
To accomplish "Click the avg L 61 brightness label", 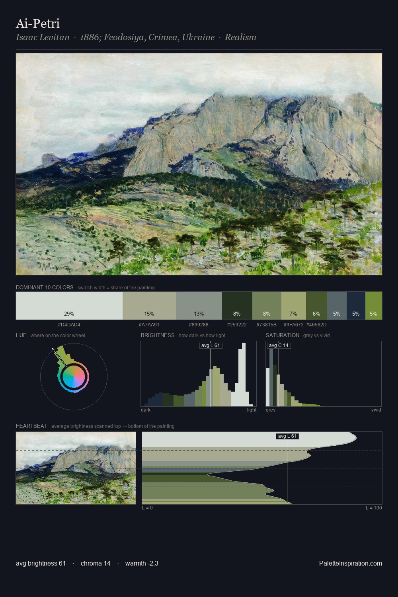I will tap(211, 345).
